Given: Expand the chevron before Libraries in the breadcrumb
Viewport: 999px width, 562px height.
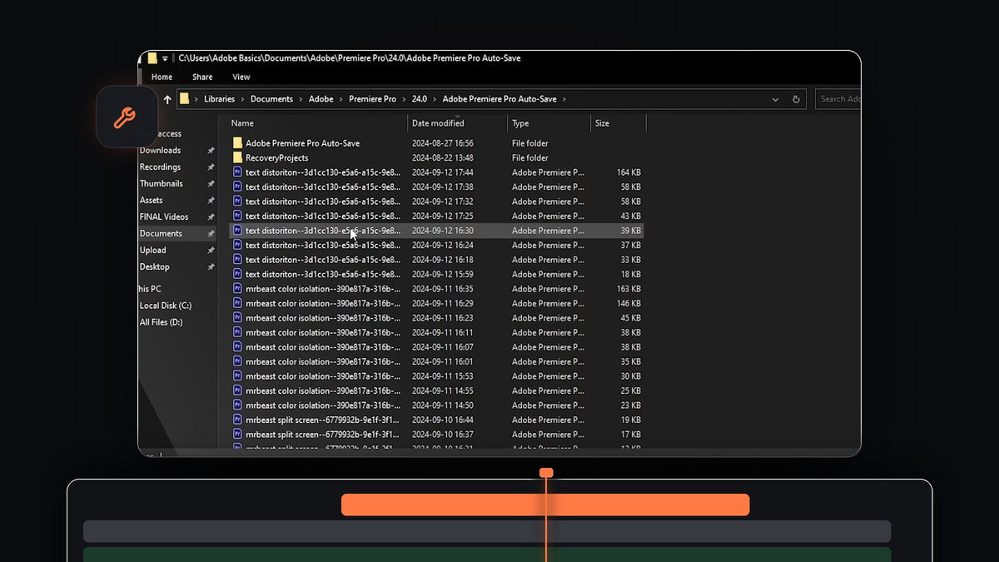Looking at the screenshot, I should pyautogui.click(x=196, y=99).
